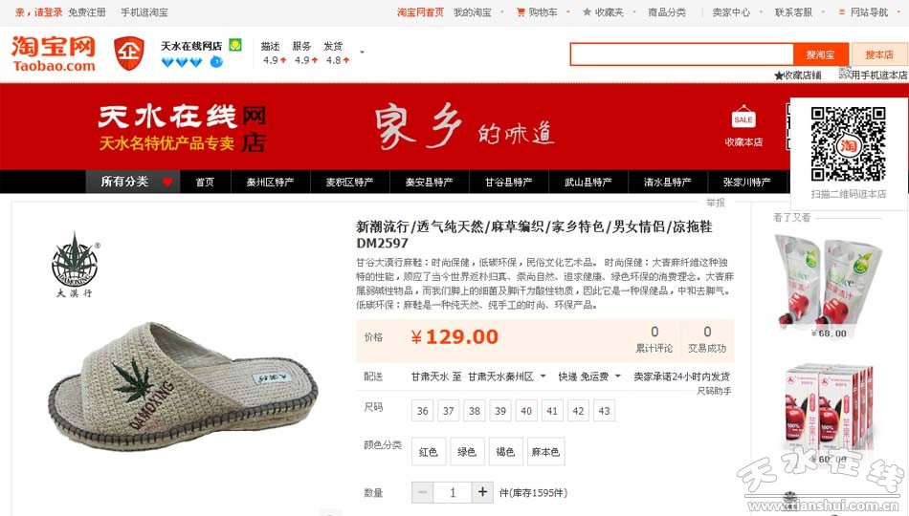Click the red enterprise shield badge icon
The width and height of the screenshot is (909, 516).
click(129, 54)
